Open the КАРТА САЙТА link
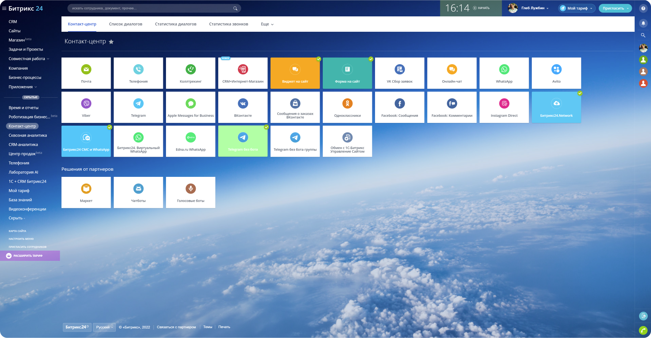The image size is (651, 338). (x=17, y=231)
